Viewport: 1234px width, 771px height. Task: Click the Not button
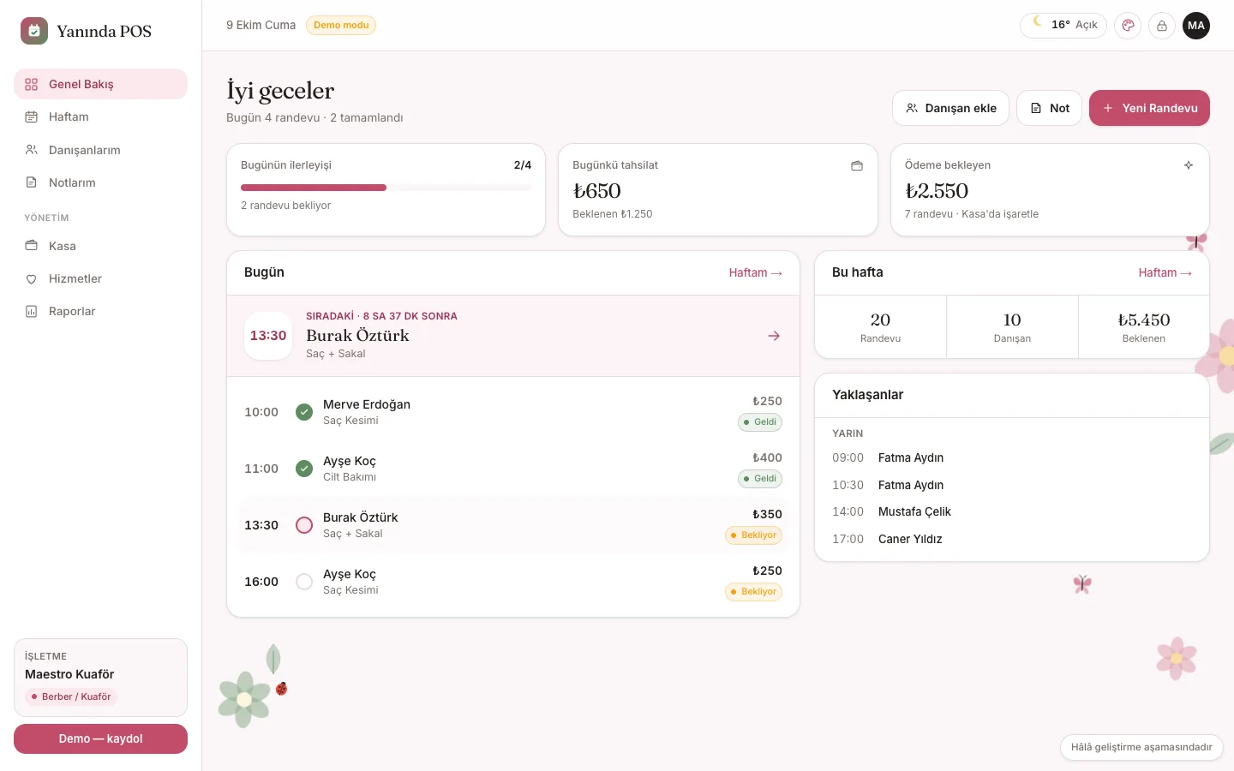pyautogui.click(x=1049, y=108)
